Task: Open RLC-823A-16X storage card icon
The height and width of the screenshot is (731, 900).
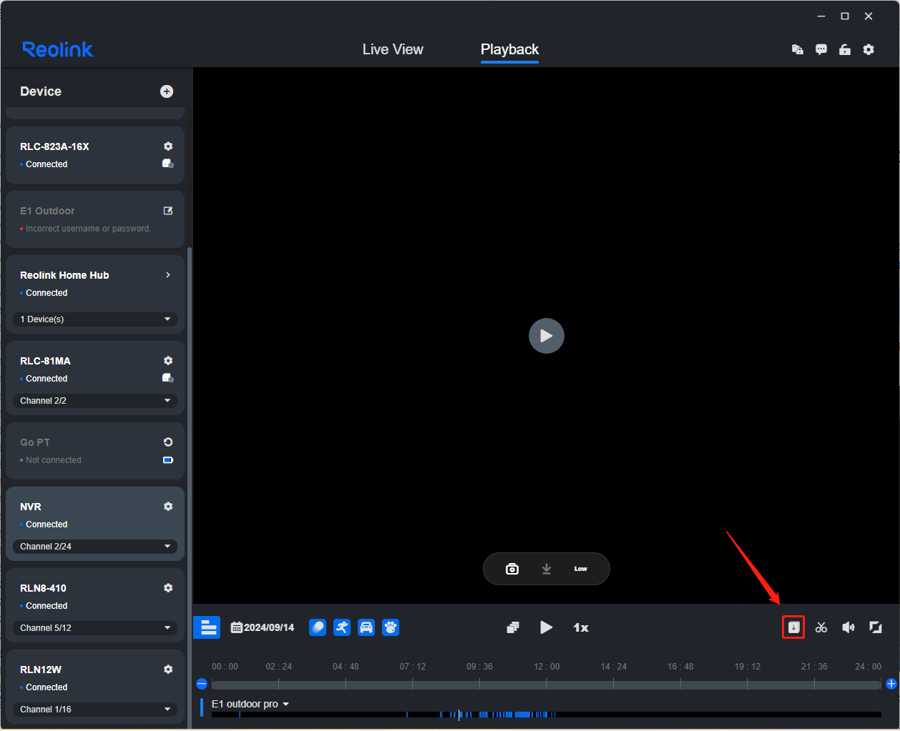Action: point(168,164)
